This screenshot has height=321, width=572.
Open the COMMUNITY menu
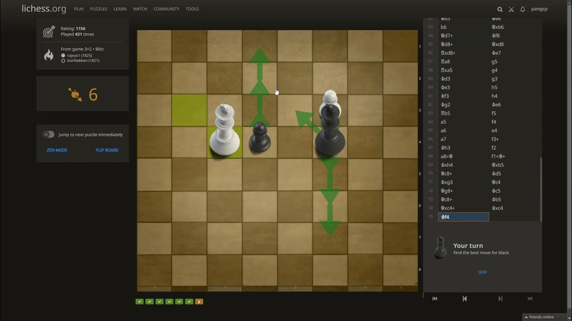click(166, 9)
